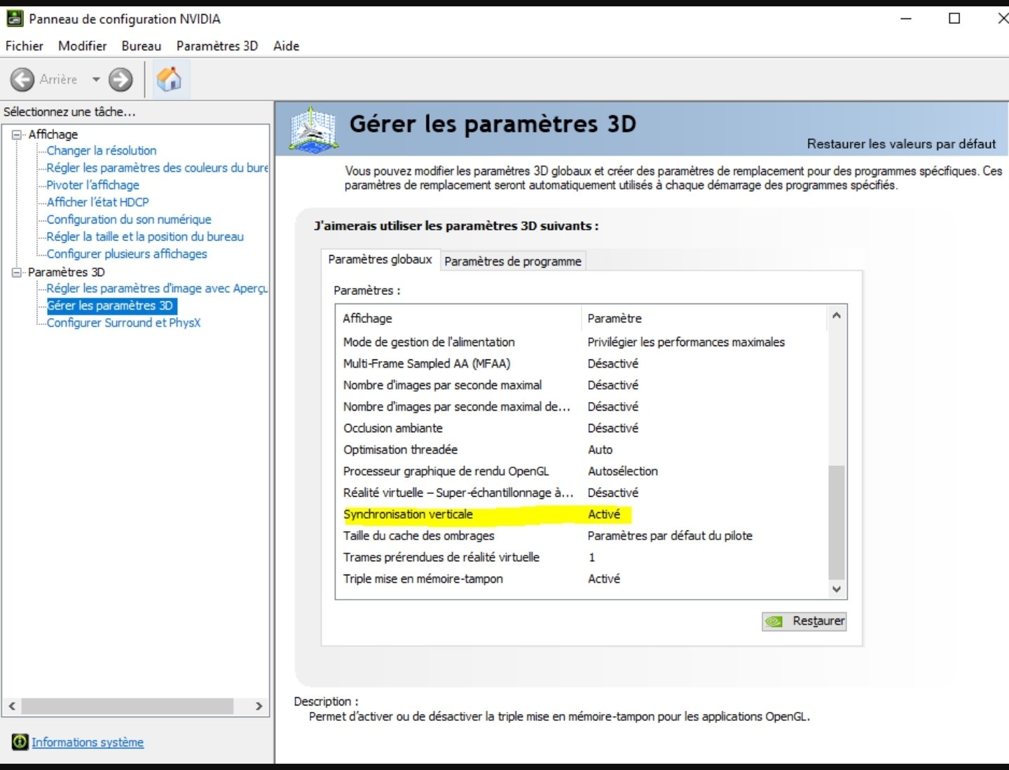Open Pivoter l'affichage
The width and height of the screenshot is (1009, 770).
click(93, 185)
